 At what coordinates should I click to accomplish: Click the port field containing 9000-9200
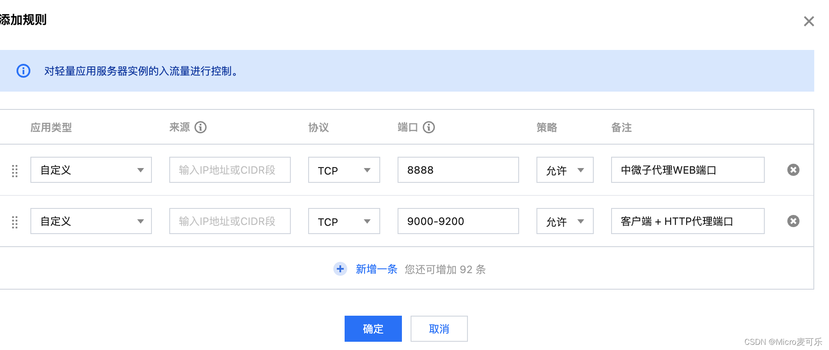coord(458,221)
